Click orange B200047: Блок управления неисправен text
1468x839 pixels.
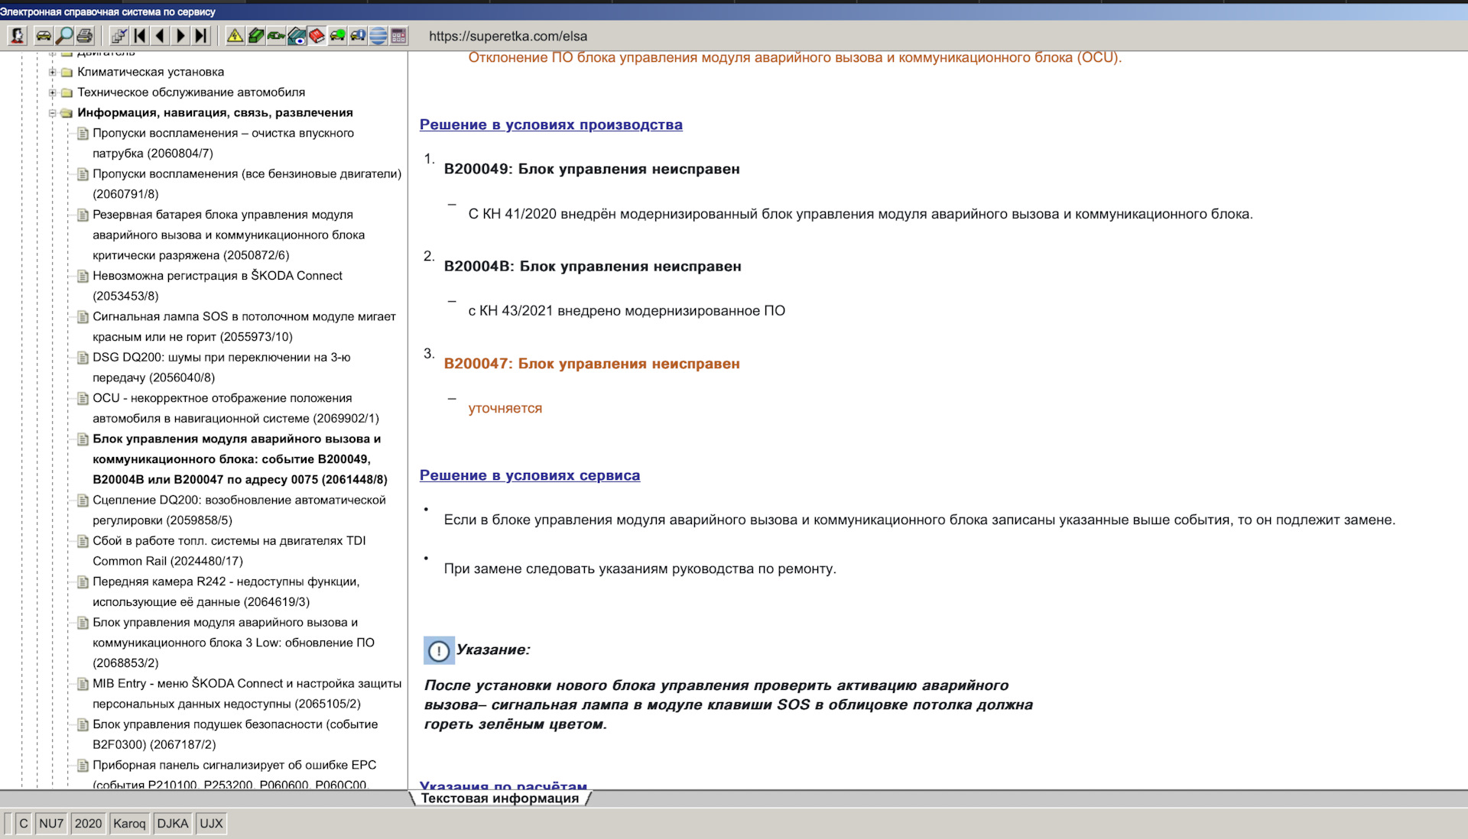click(x=592, y=364)
